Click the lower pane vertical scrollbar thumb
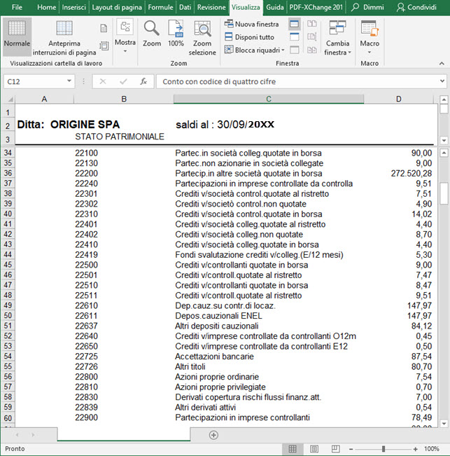Screen dimensions: 450x456 click(x=444, y=193)
